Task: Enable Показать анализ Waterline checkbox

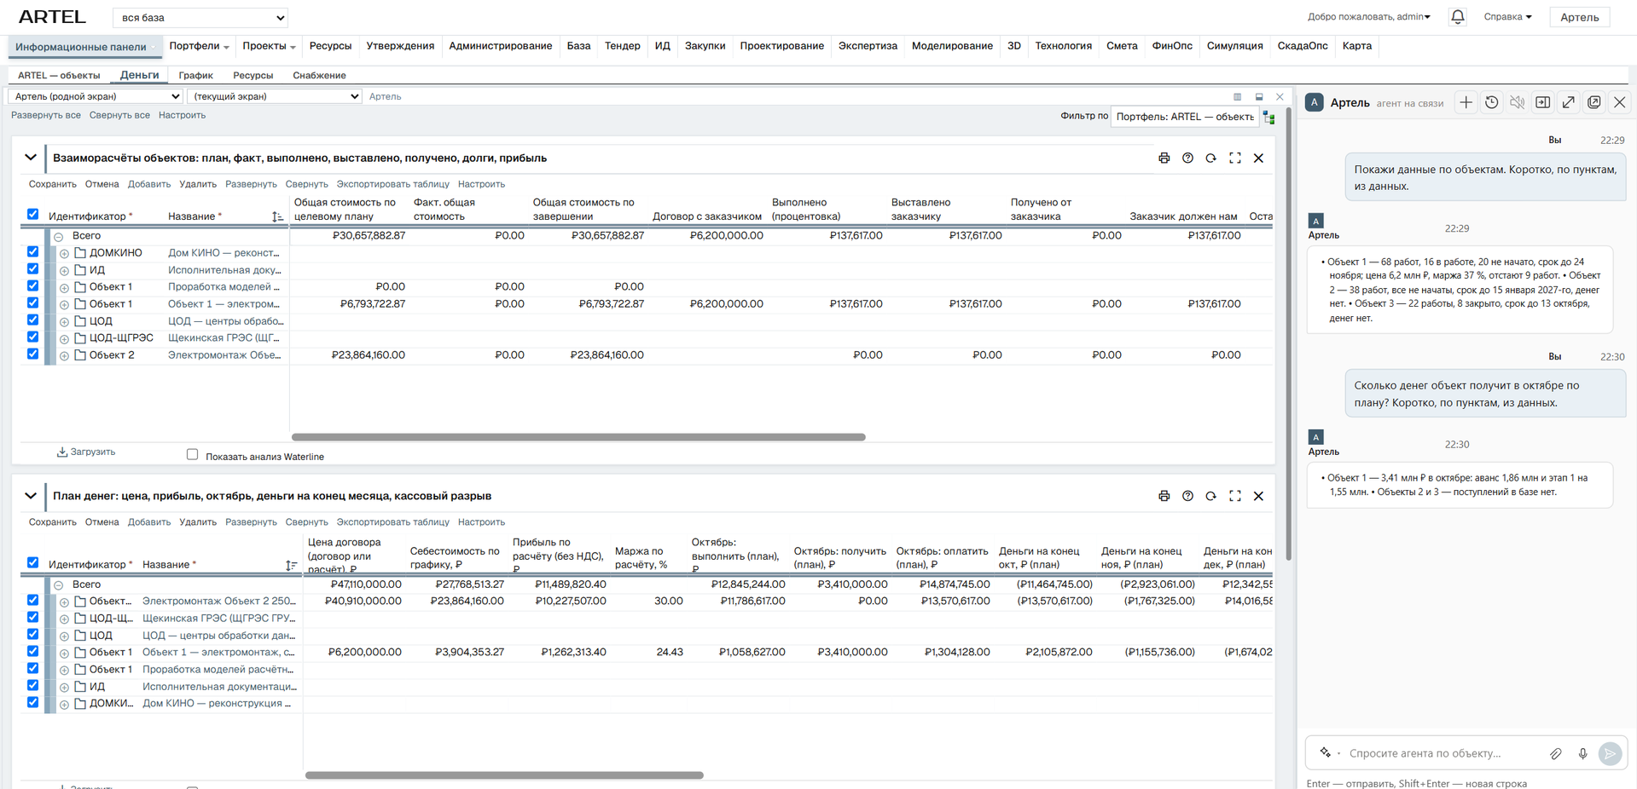Action: [x=192, y=455]
